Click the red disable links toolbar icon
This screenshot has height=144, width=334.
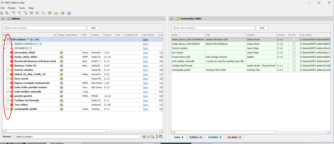pos(37,13)
